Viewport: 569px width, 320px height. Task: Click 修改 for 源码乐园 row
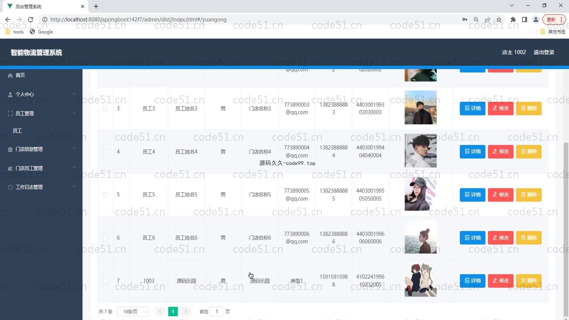click(x=501, y=281)
